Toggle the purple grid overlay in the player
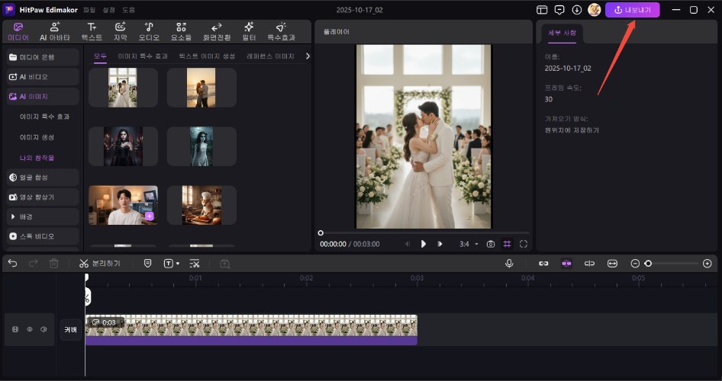The height and width of the screenshot is (381, 722). [507, 244]
